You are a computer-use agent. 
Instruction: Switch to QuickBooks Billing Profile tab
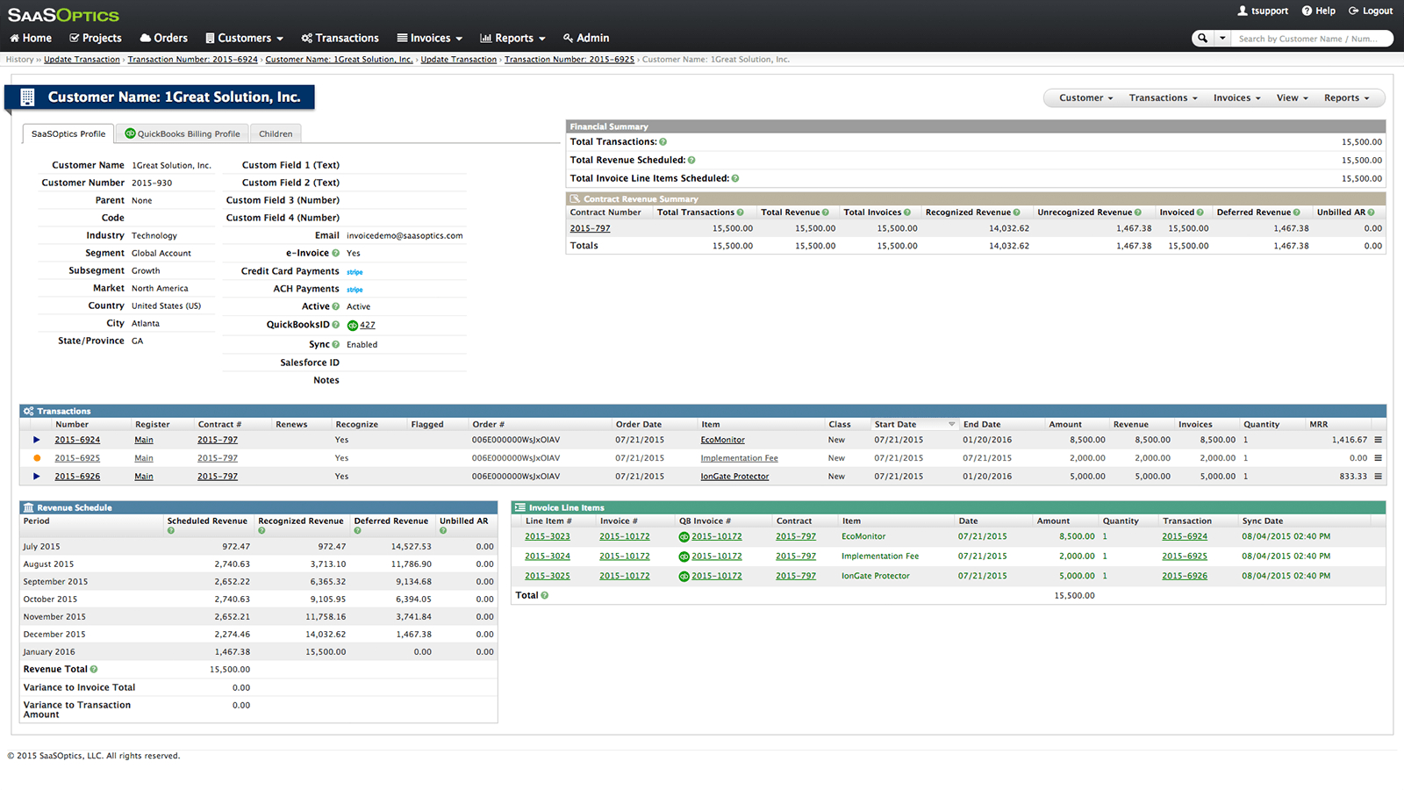click(x=183, y=134)
